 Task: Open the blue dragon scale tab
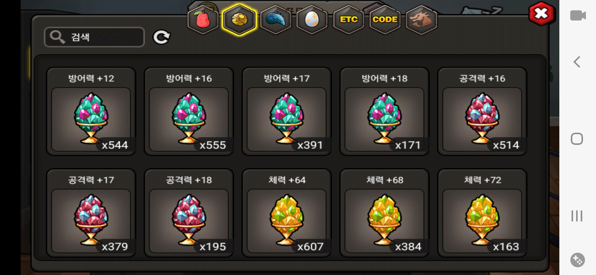click(x=276, y=20)
